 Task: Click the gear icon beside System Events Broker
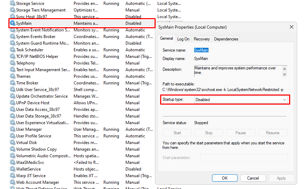click(x=13, y=36)
